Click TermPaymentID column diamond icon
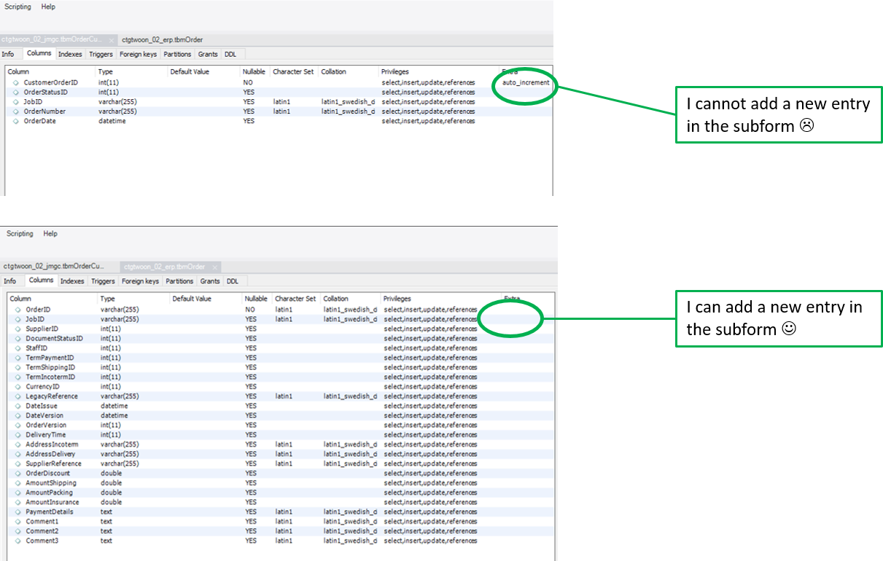 pos(18,358)
